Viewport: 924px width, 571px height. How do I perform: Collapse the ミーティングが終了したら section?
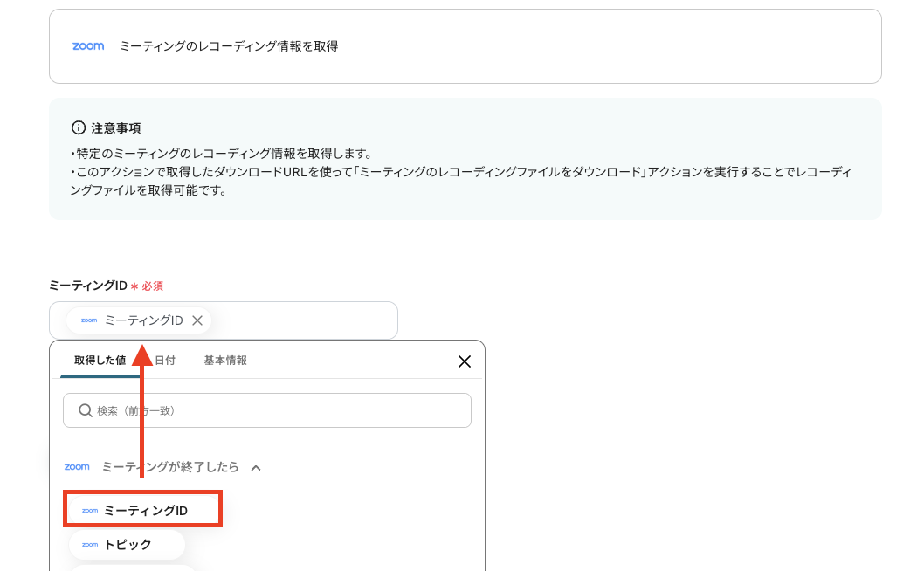click(255, 466)
